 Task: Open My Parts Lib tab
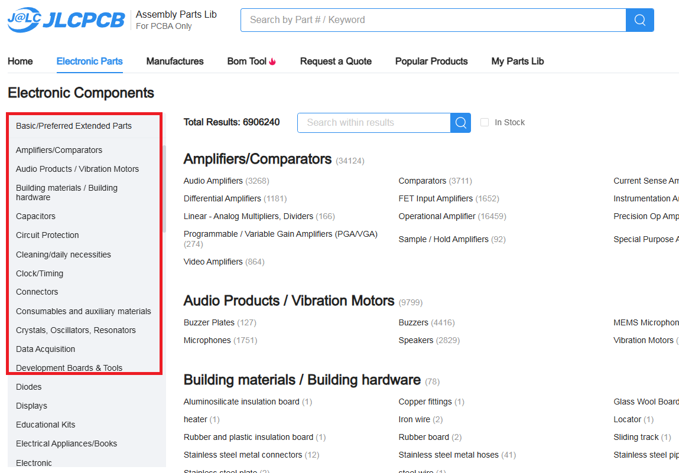pyautogui.click(x=518, y=61)
